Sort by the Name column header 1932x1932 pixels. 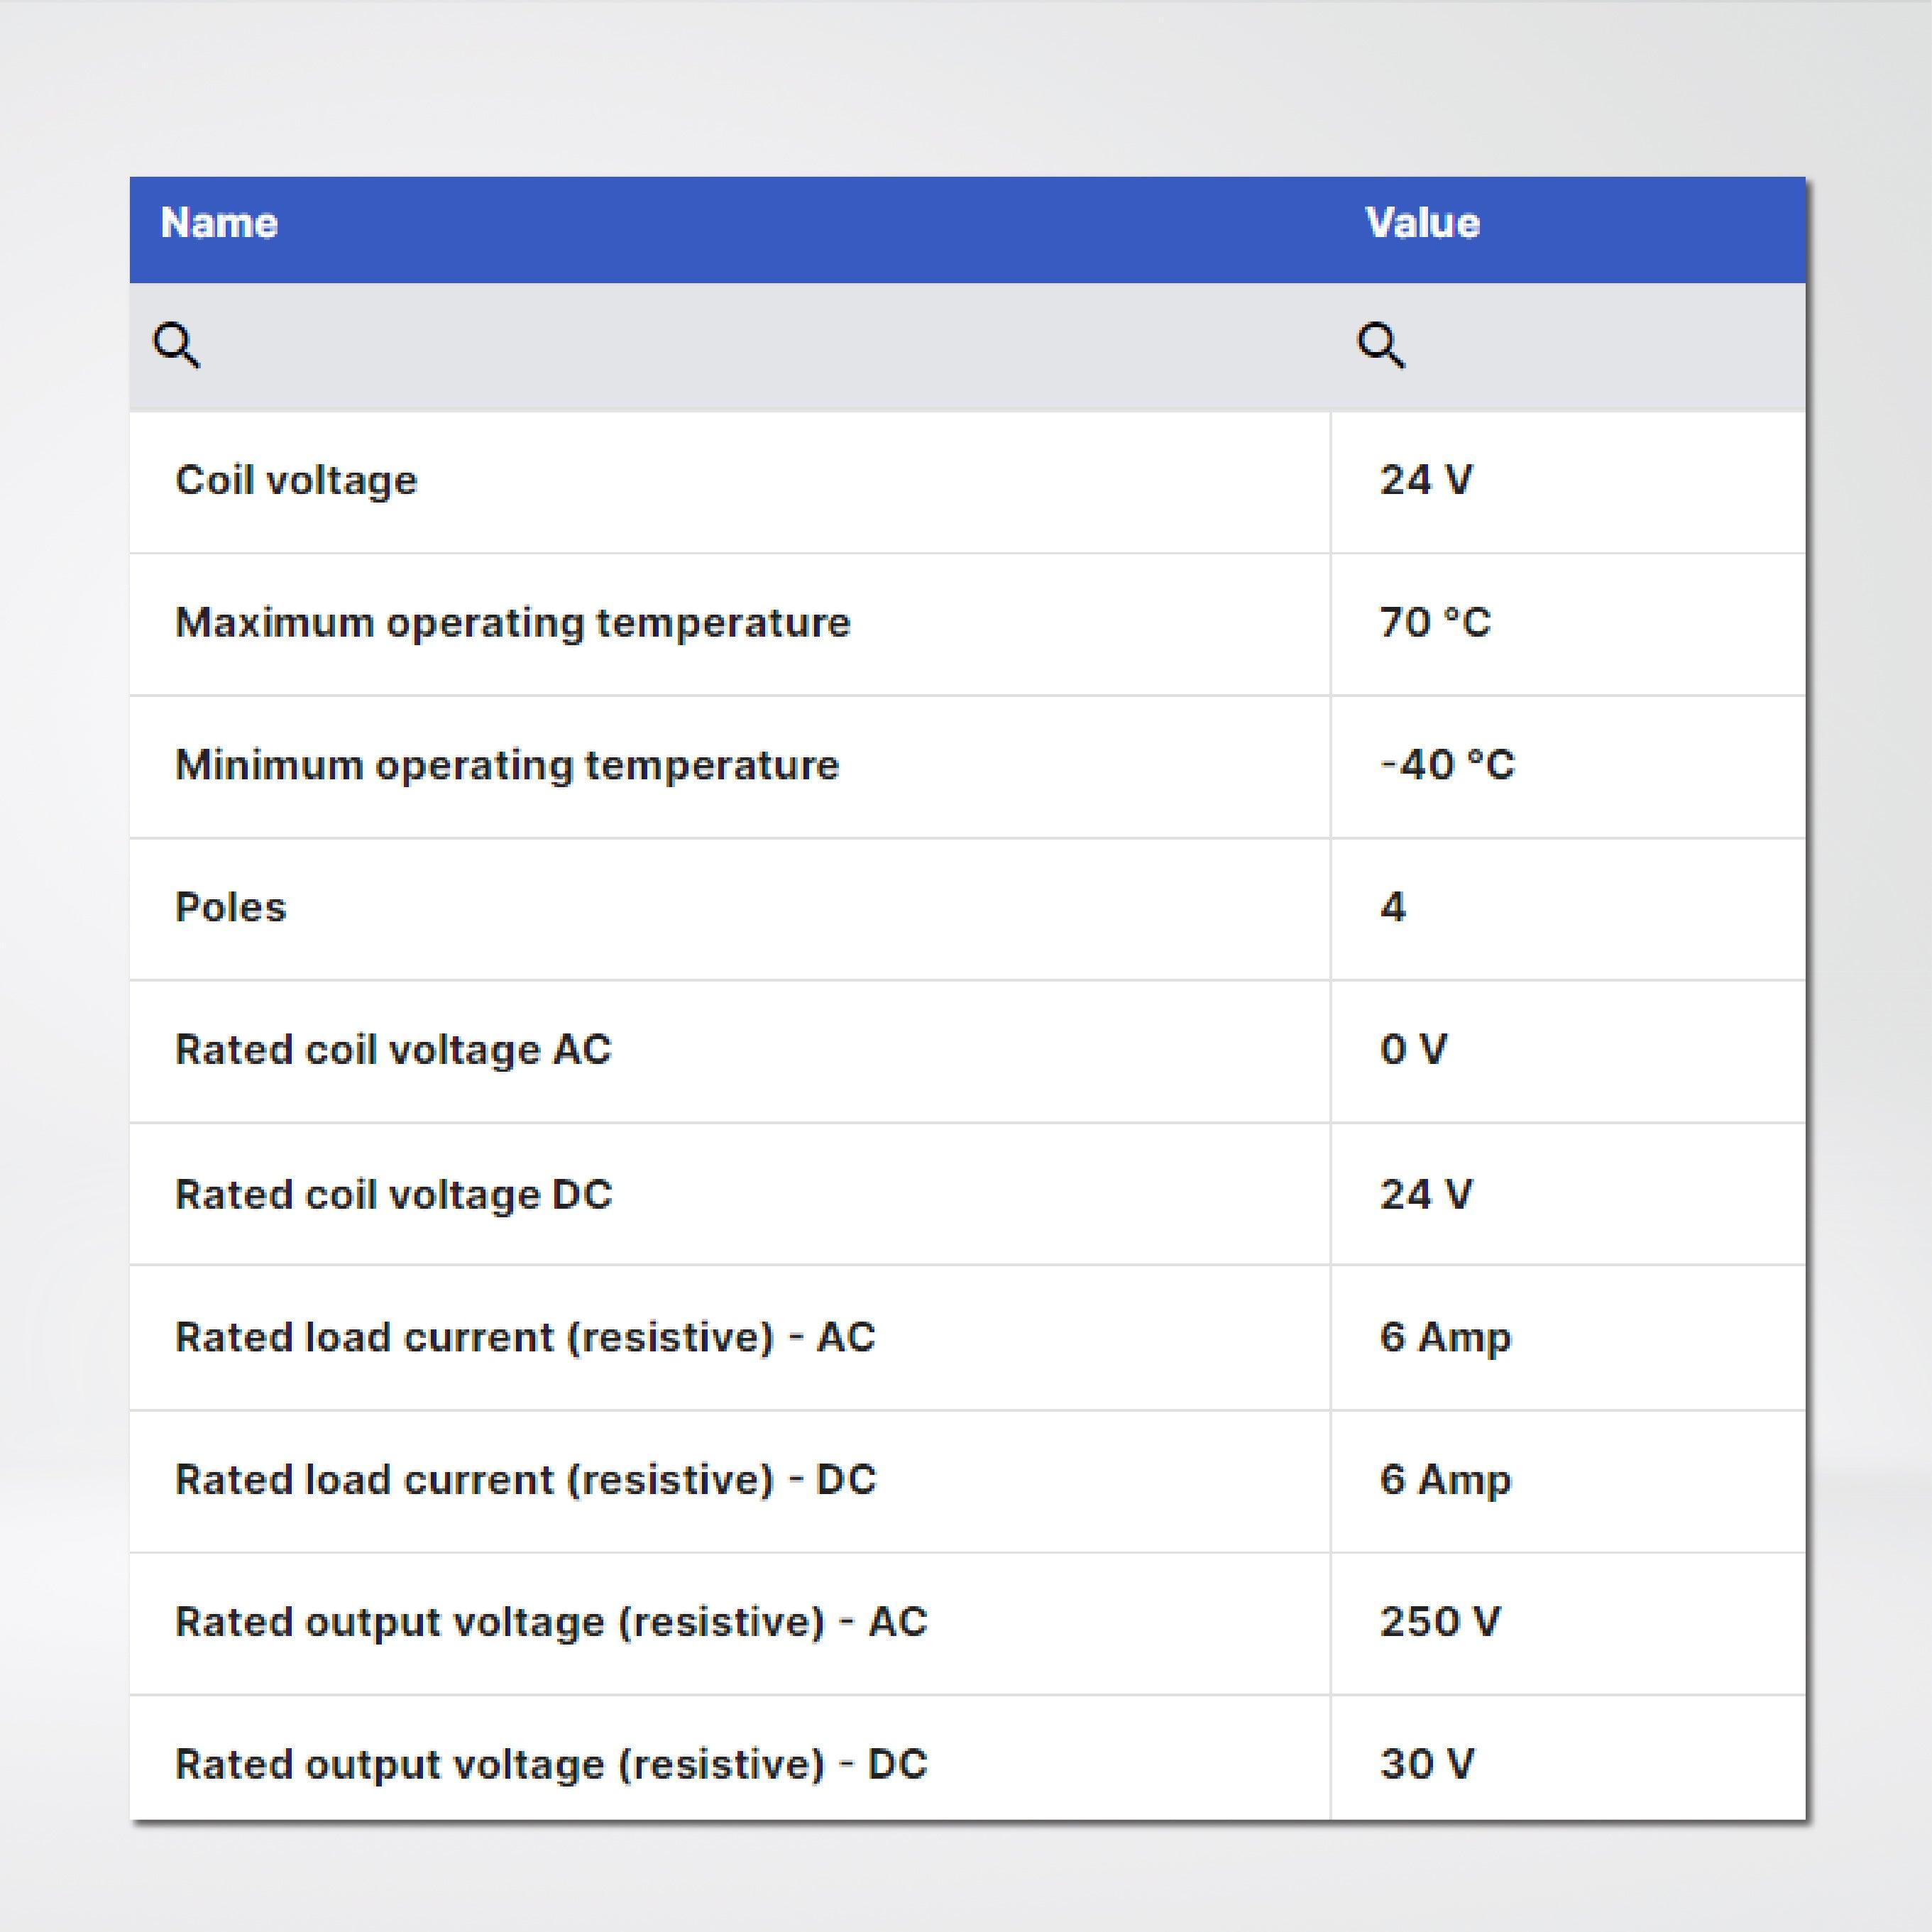pos(219,223)
